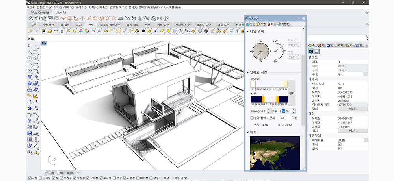
Task: Collapse the 날짜와 시간 section
Action: coord(248,72)
